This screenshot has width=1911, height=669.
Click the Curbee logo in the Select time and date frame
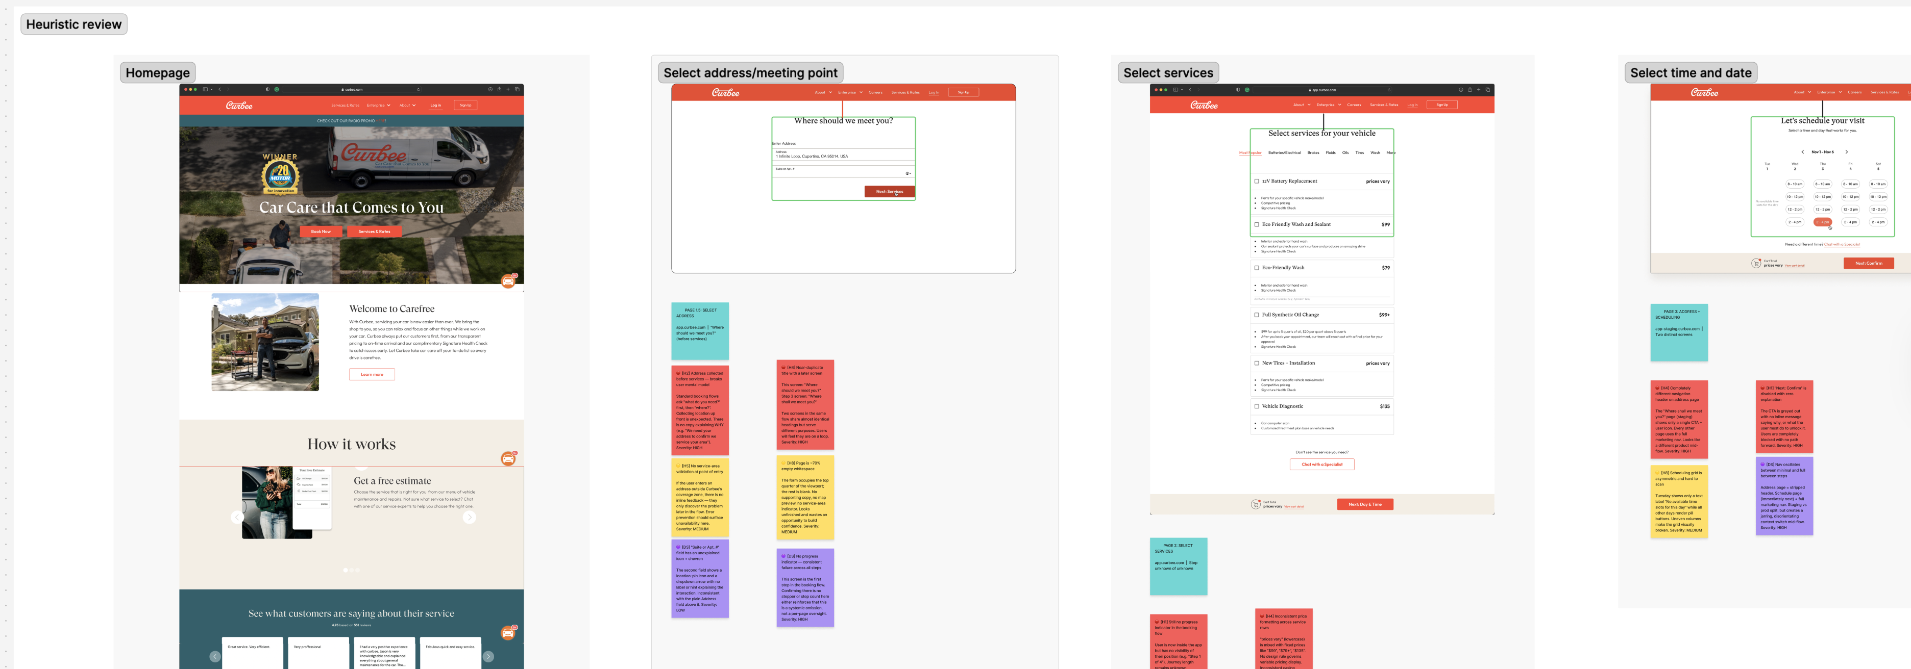(1704, 93)
